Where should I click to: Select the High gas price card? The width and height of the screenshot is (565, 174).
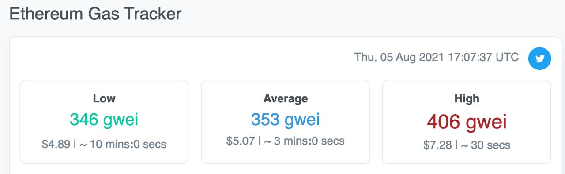pyautogui.click(x=467, y=122)
